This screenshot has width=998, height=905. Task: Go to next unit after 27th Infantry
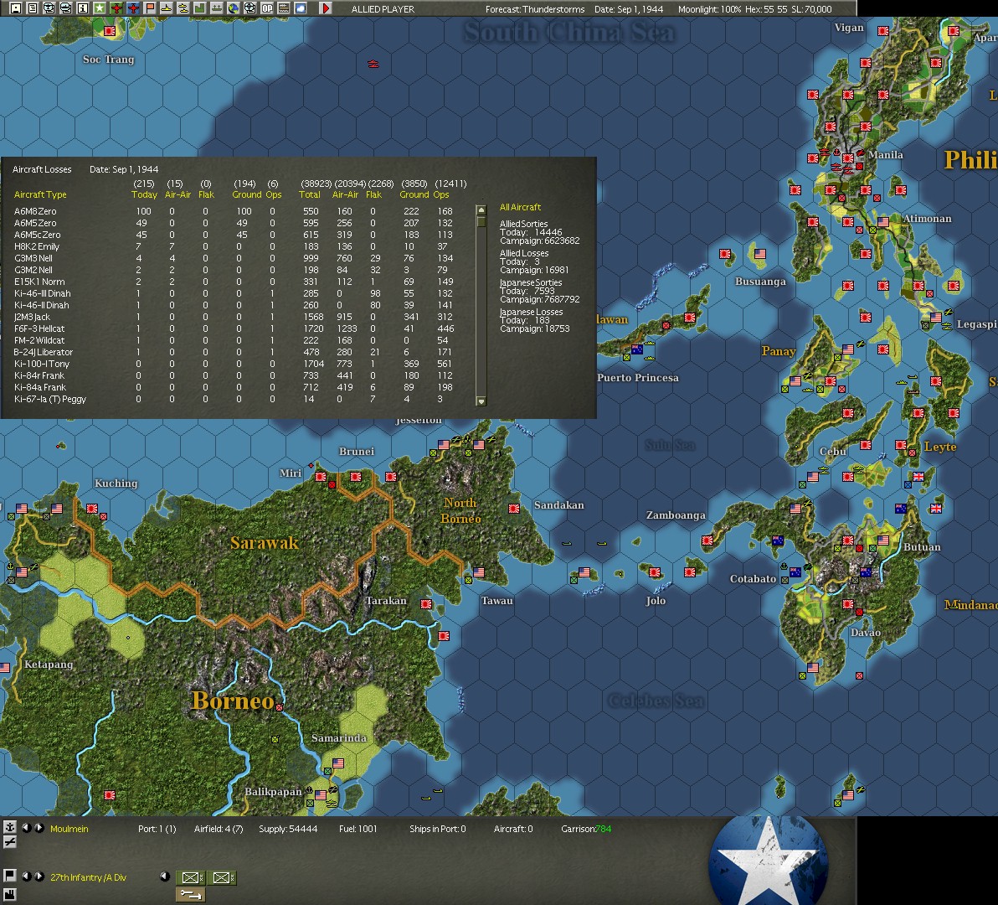pyautogui.click(x=39, y=877)
